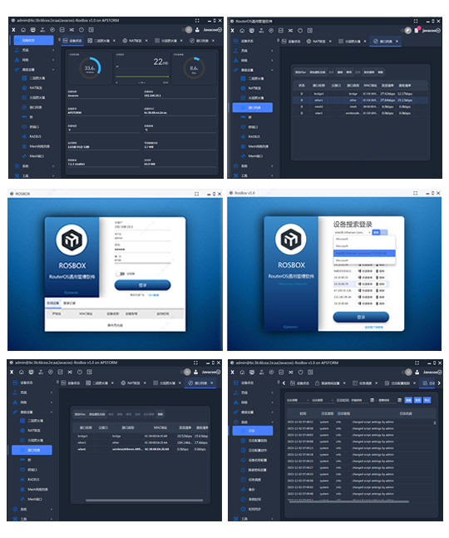The width and height of the screenshot is (449, 538).
Task: Close the NAT tab in gauge dashboard window
Action: click(x=146, y=41)
